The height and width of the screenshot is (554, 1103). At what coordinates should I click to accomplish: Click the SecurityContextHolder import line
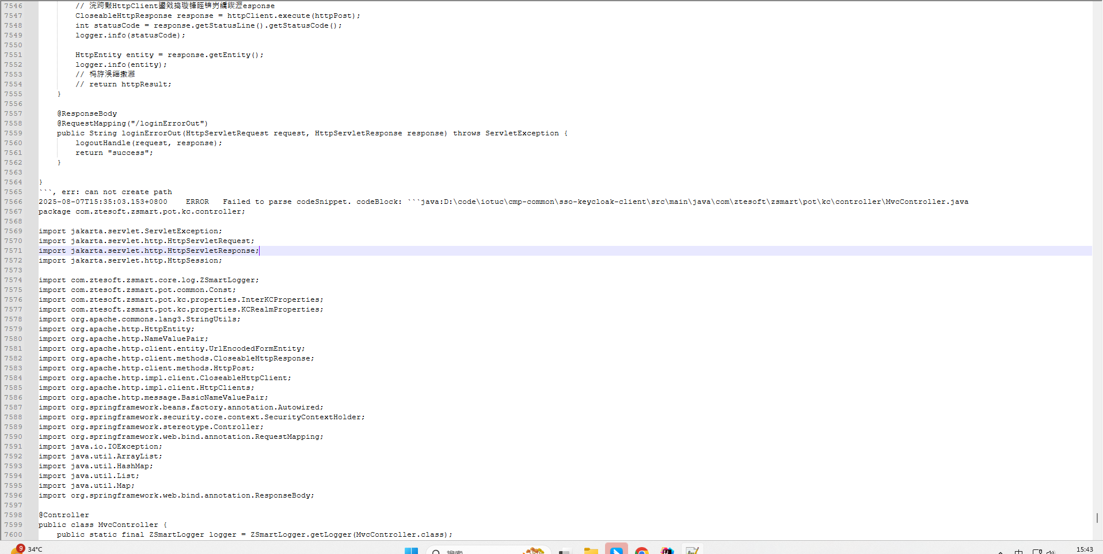click(x=201, y=417)
